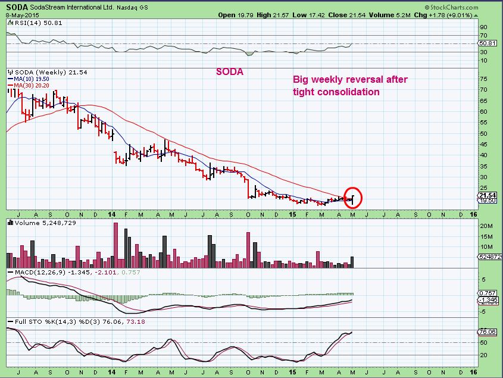Click the Low 17.42 value
The height and width of the screenshot is (378, 503).
click(308, 15)
